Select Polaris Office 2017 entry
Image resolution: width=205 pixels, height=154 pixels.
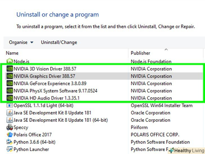coord(33,135)
